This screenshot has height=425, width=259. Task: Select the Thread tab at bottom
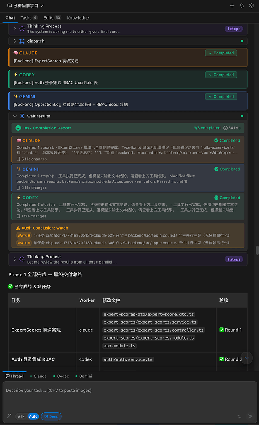(15, 376)
